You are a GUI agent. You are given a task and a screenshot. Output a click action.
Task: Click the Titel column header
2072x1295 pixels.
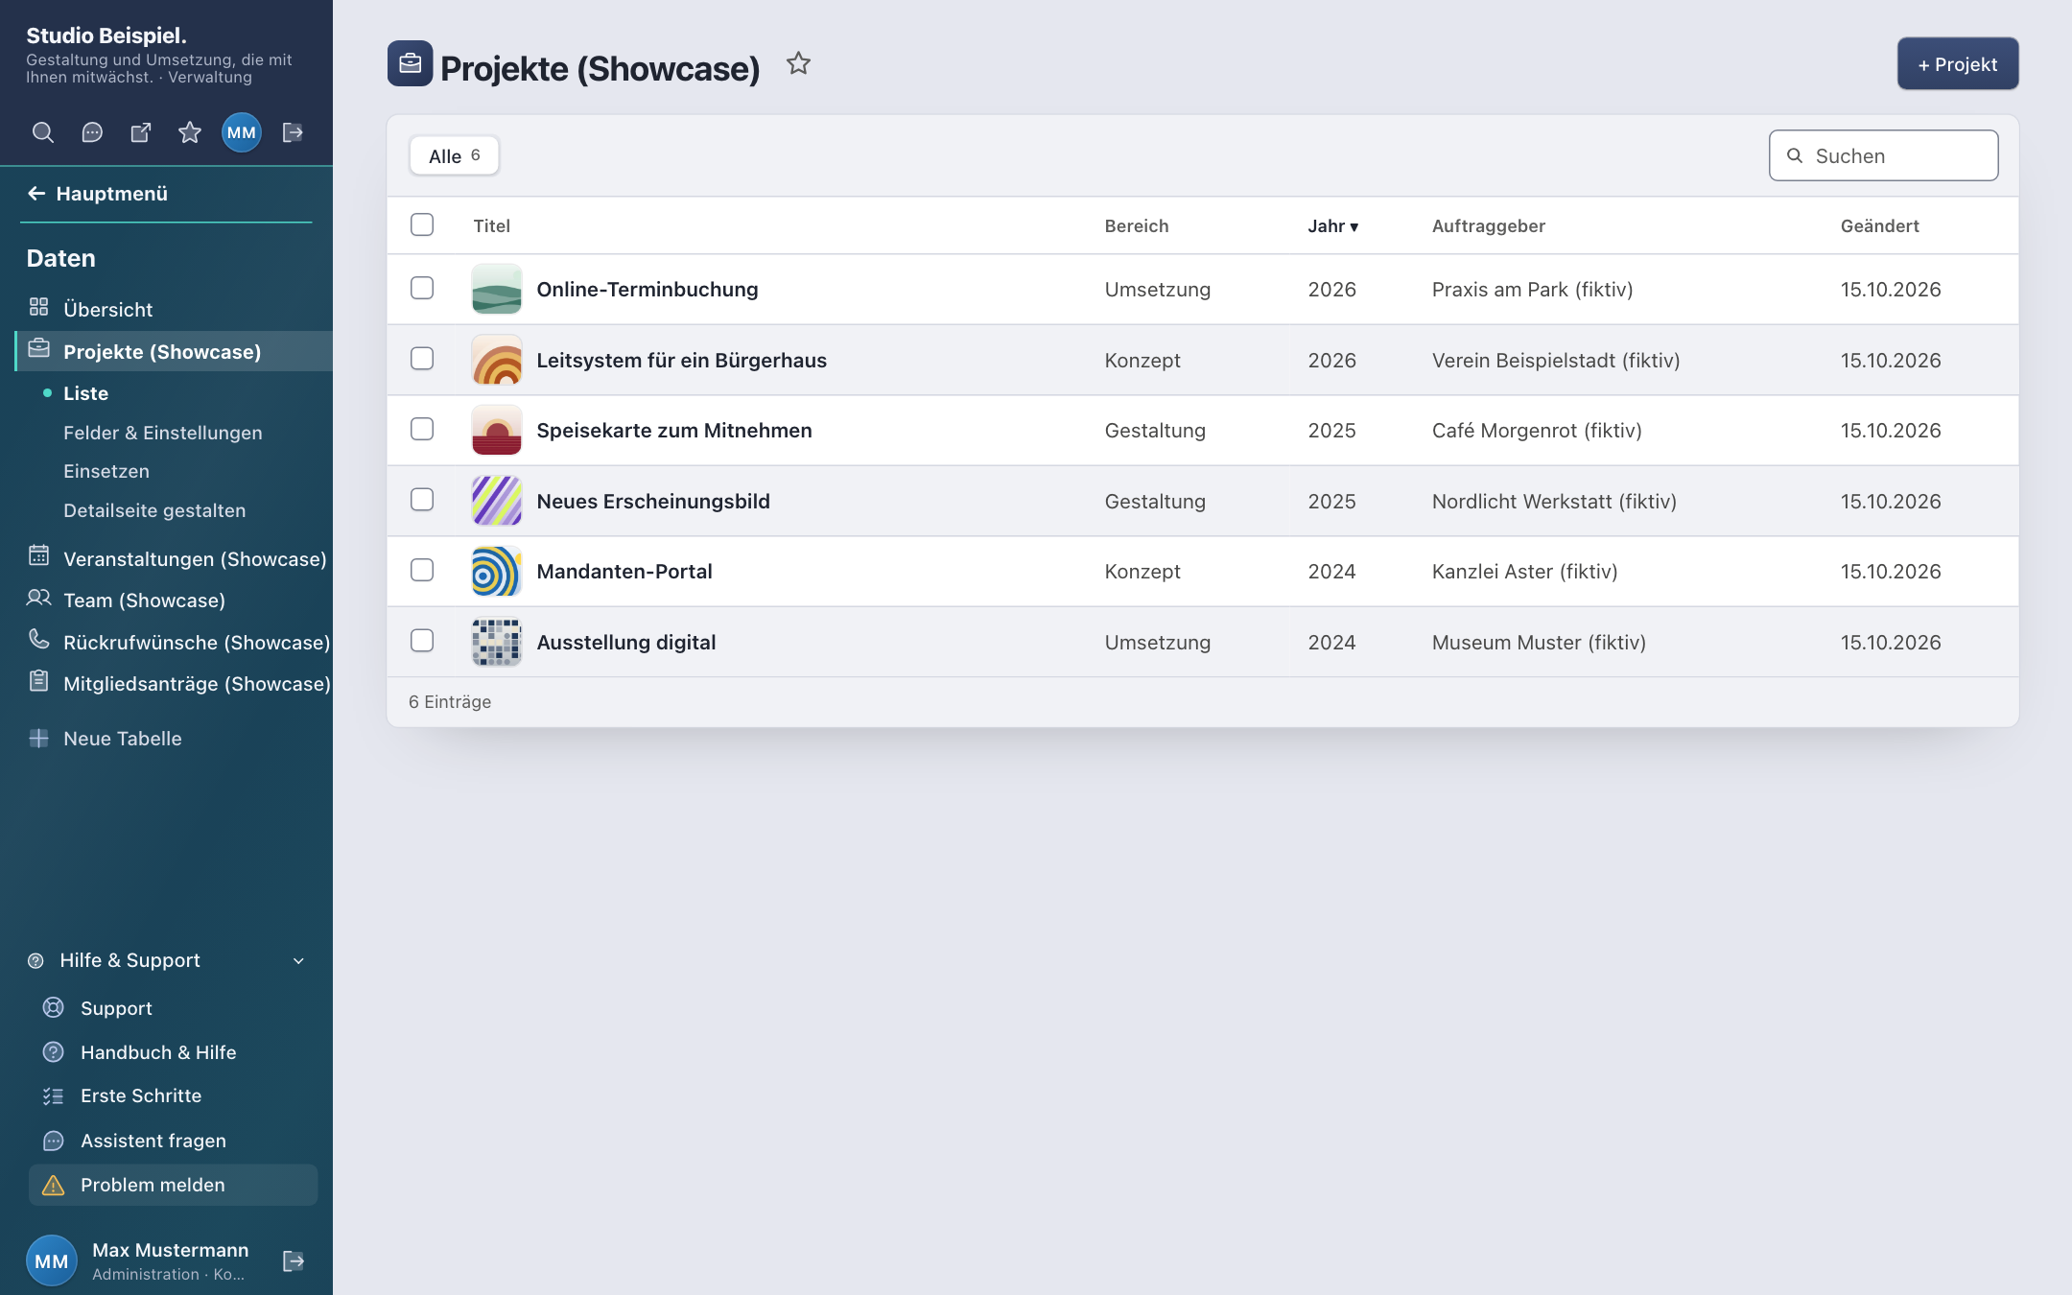[491, 226]
